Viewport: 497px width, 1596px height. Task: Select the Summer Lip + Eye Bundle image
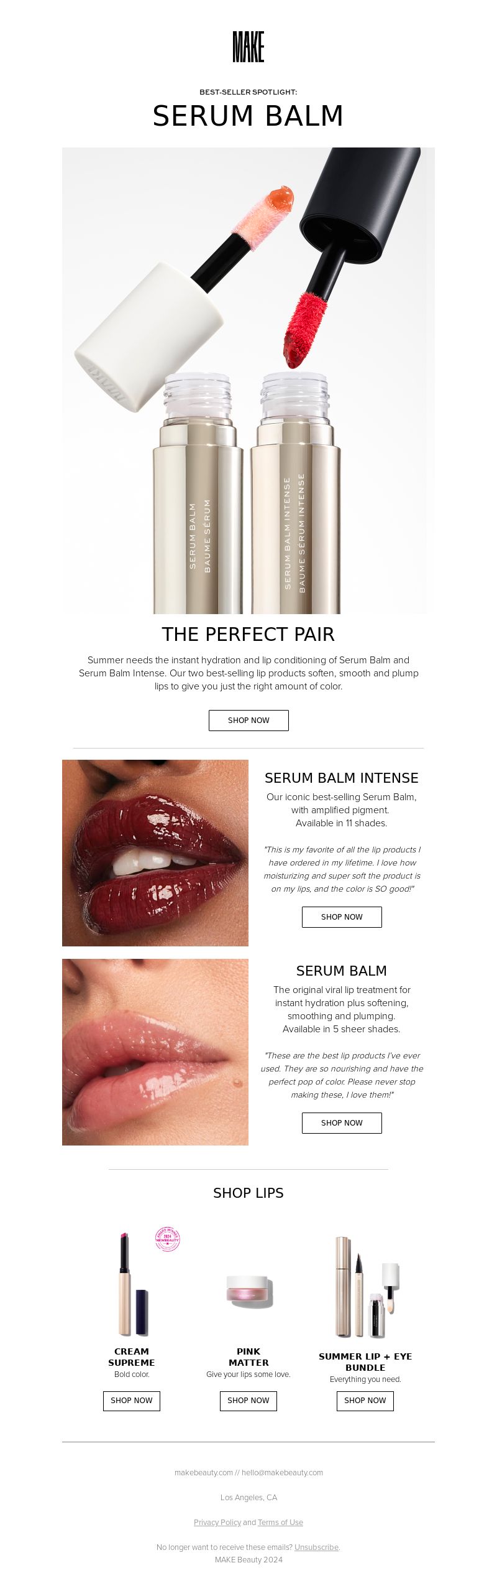[x=367, y=1287]
